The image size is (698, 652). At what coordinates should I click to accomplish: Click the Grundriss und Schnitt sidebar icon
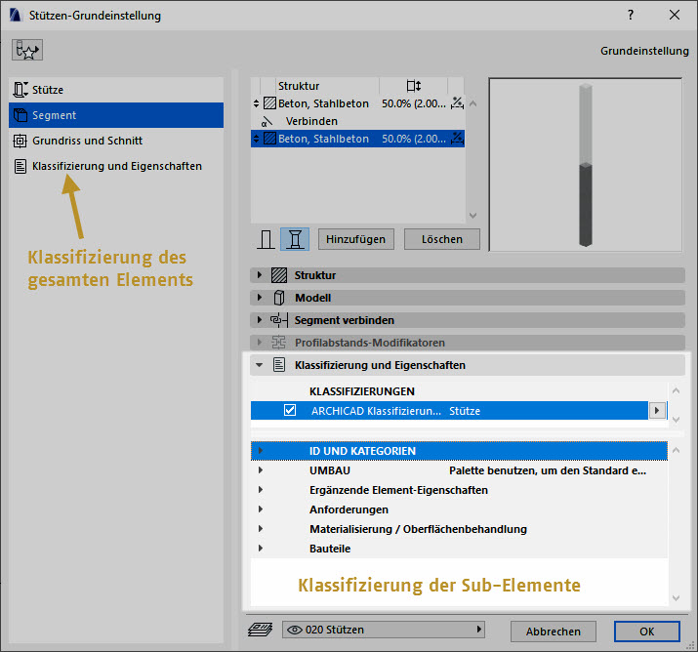21,141
